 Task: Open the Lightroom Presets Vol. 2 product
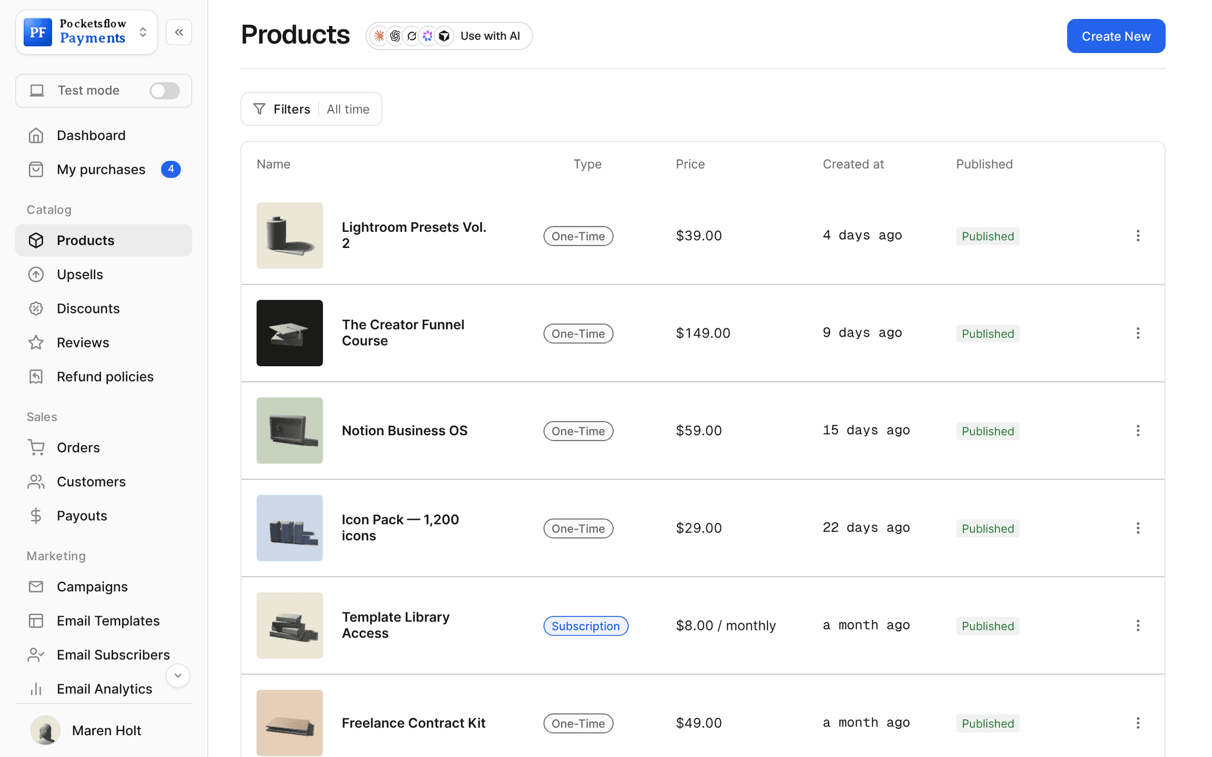pyautogui.click(x=414, y=235)
